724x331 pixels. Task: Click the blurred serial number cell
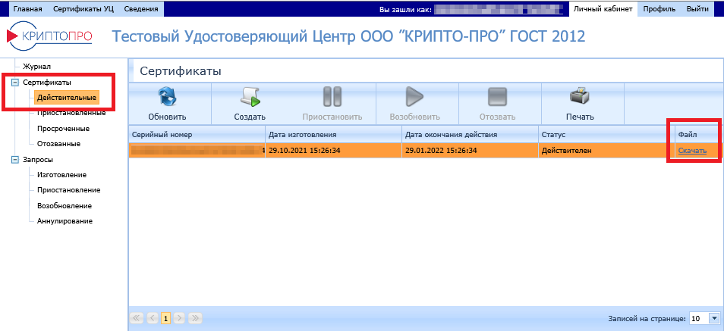coord(197,150)
